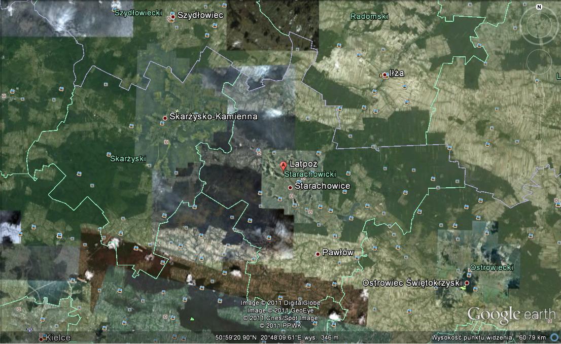Viewport: 561px width, 344px height.
Task: Click the Iłża city marker dot
Action: coord(385,75)
